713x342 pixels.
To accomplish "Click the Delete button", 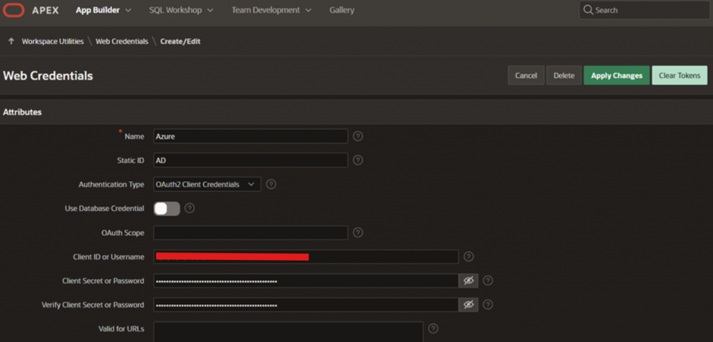I will (x=564, y=75).
